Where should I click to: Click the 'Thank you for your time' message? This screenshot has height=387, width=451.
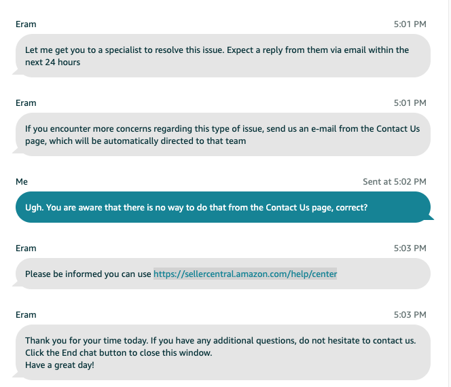[223, 352]
